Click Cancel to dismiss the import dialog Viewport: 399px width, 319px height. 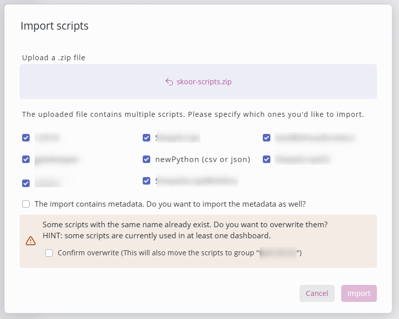coord(317,293)
